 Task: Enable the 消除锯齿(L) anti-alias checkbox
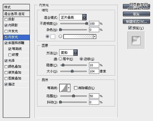pos(76,88)
